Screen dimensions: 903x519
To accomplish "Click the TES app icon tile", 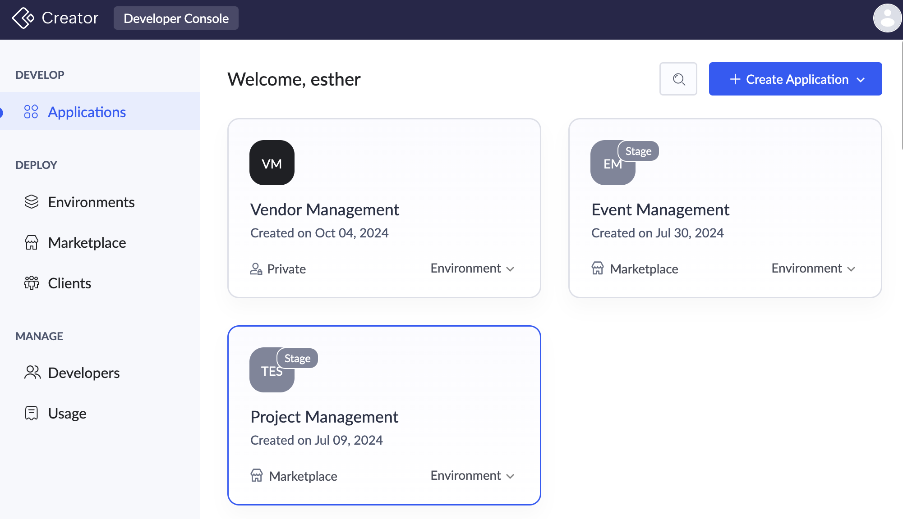I will tap(267, 376).
